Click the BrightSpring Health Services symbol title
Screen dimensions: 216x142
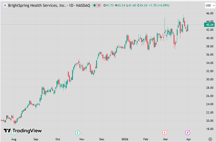(x=33, y=6)
